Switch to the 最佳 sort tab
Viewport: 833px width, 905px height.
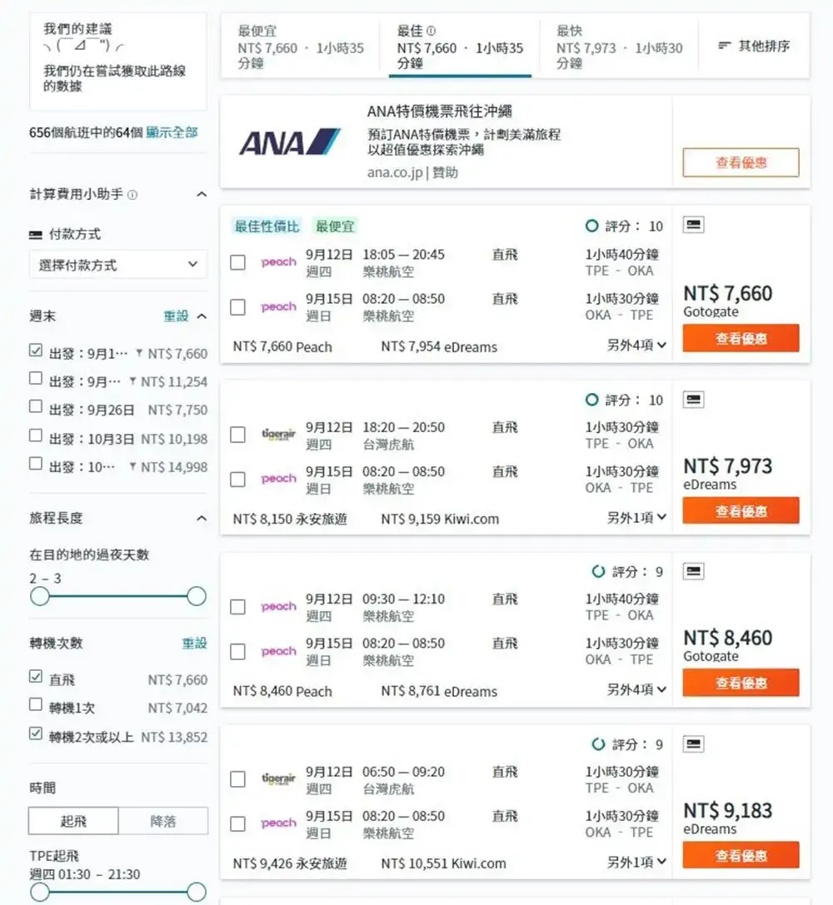(460, 46)
